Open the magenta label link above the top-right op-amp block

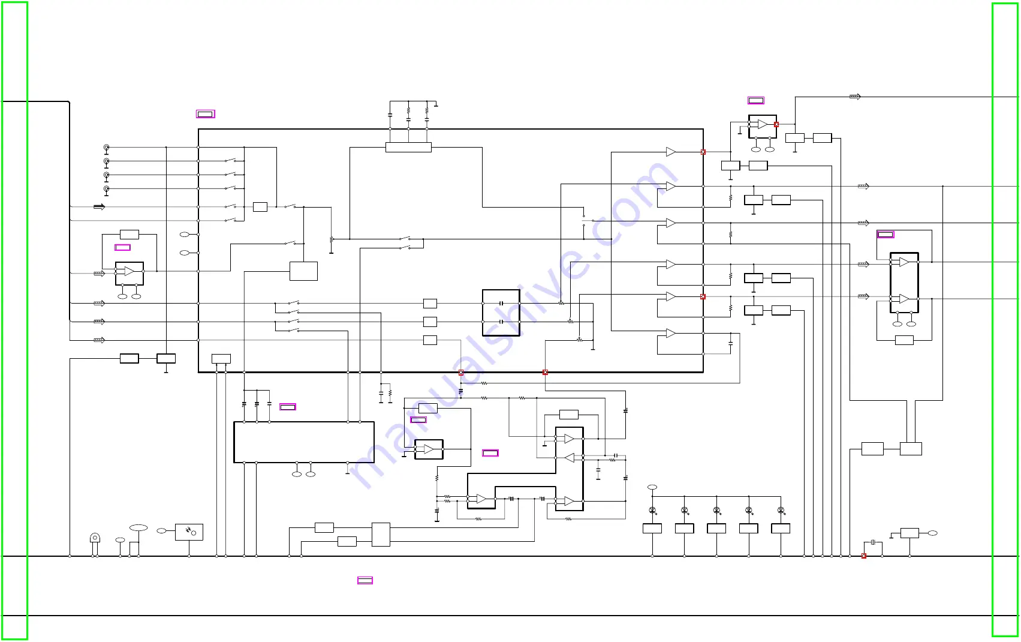[x=756, y=100]
